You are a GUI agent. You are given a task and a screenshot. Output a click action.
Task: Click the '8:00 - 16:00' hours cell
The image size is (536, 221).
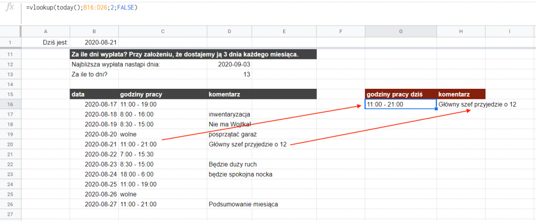click(x=162, y=114)
